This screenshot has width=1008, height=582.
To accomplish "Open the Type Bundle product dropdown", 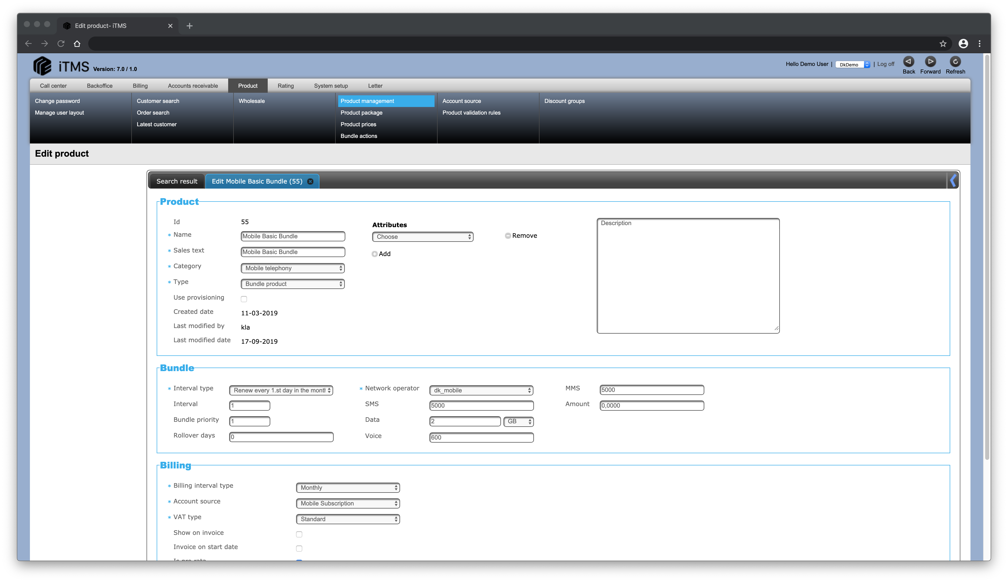I will 293,284.
